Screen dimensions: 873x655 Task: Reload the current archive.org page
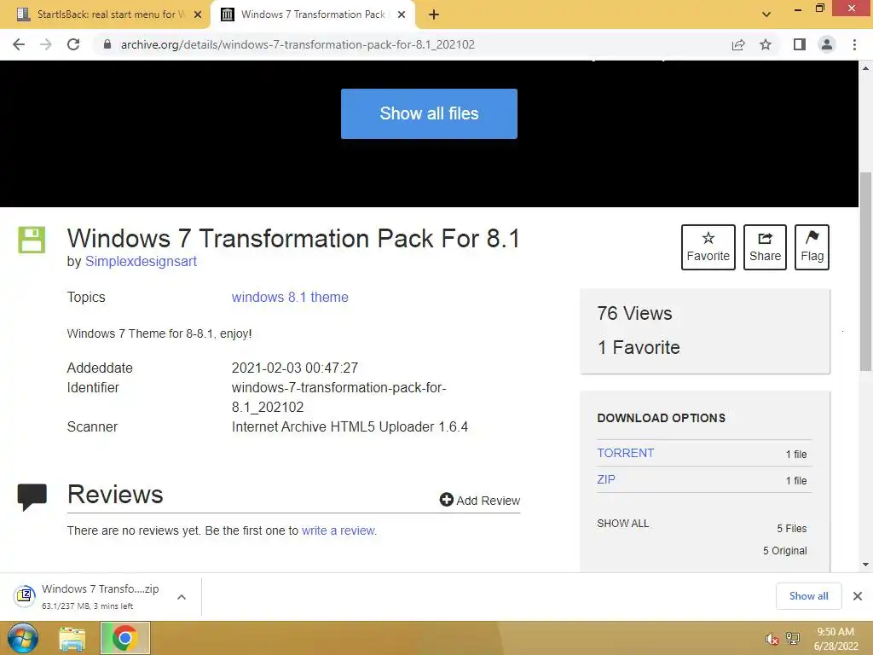[73, 44]
